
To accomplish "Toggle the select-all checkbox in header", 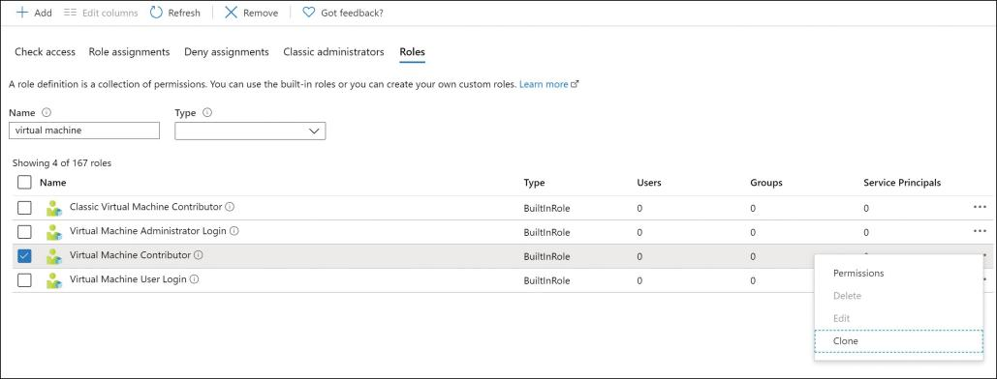I will point(24,182).
